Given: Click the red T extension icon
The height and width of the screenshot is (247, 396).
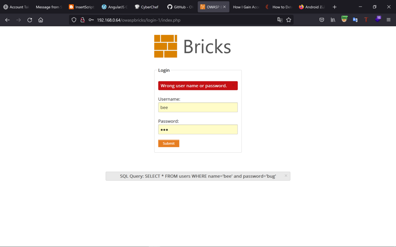Looking at the screenshot, I should point(366,20).
